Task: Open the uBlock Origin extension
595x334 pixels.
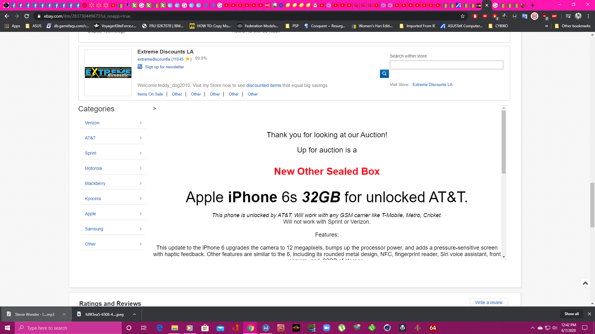Action: (x=545, y=16)
